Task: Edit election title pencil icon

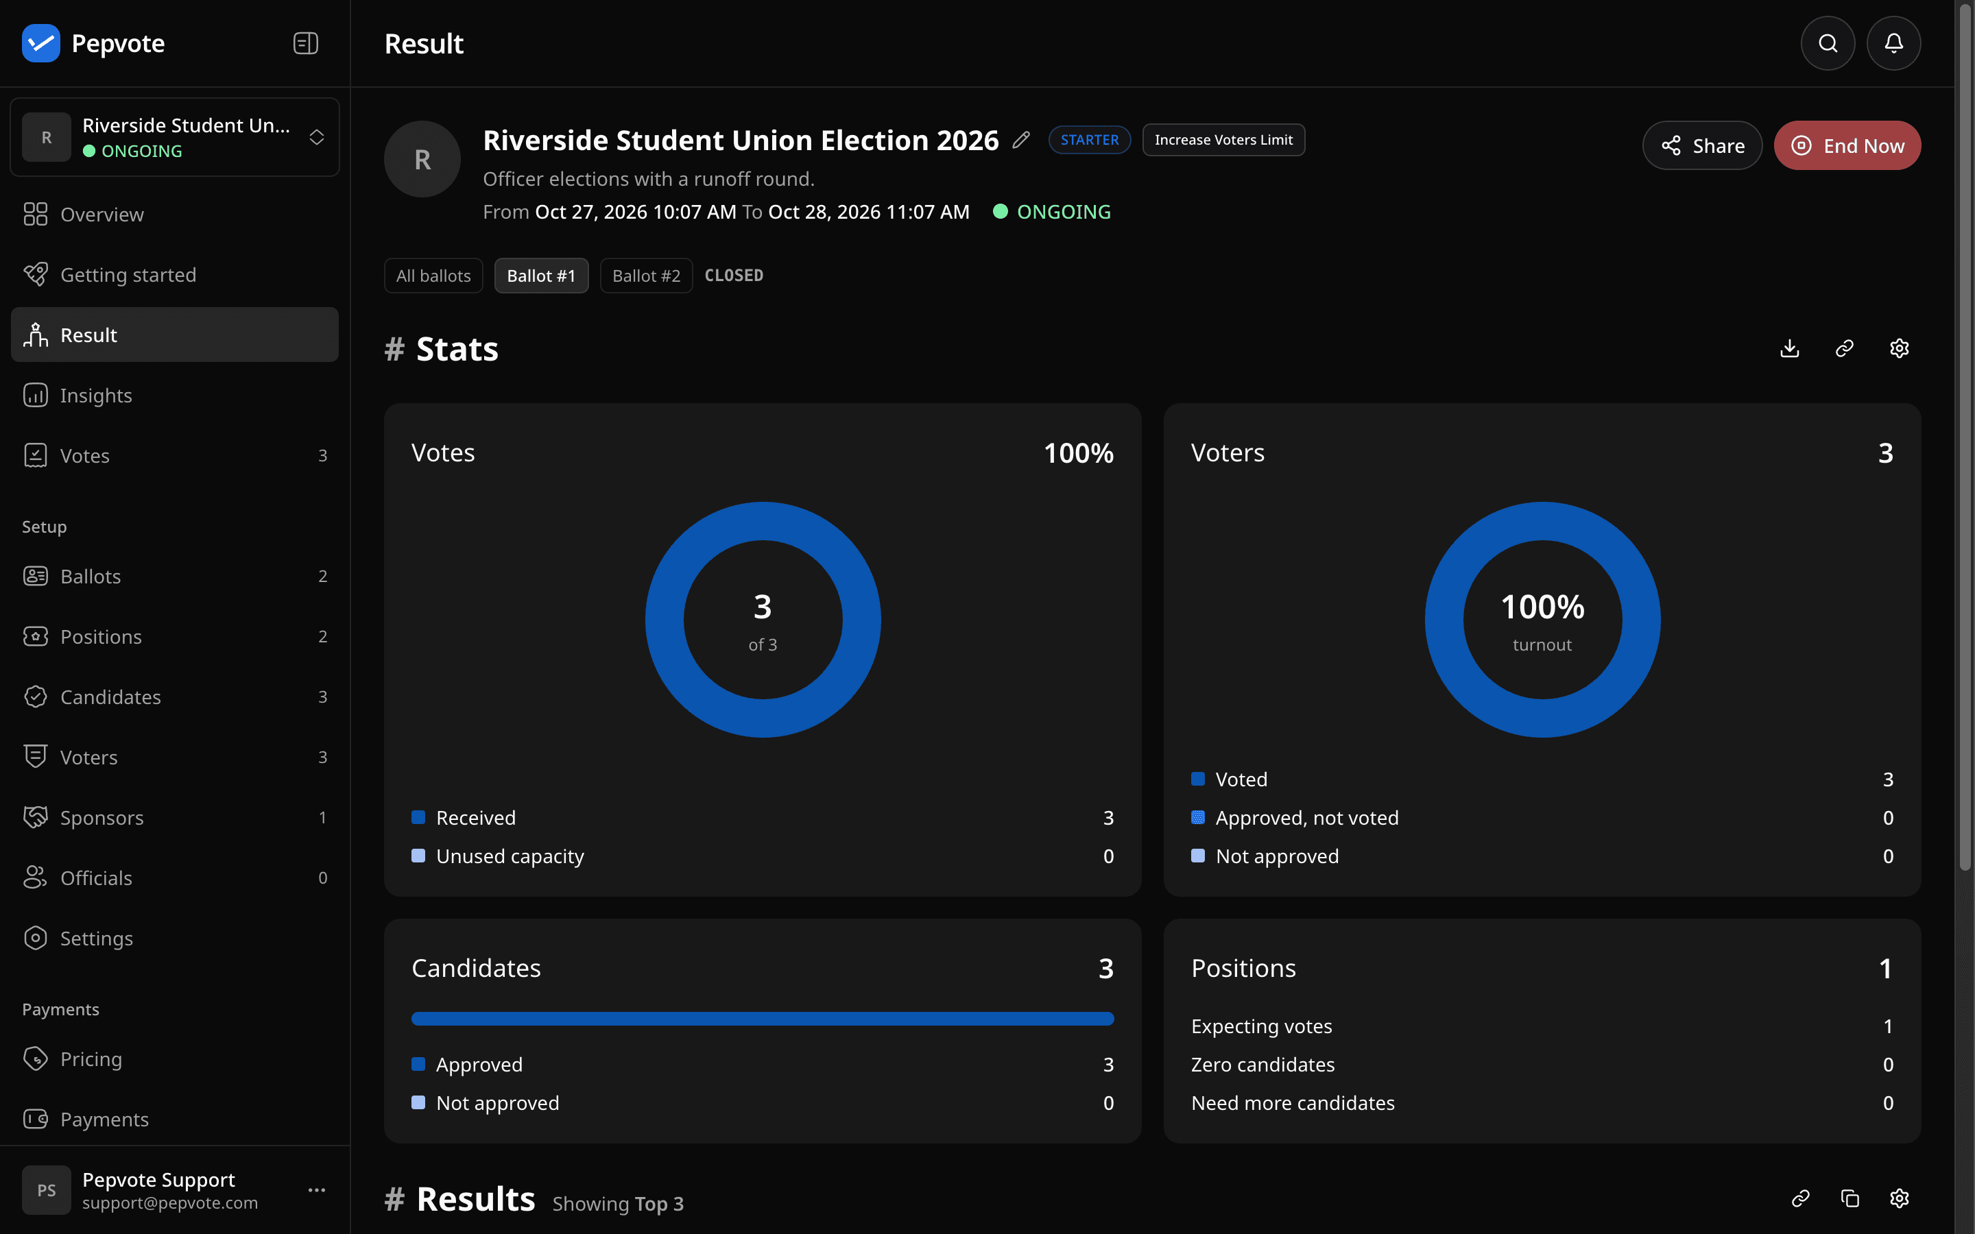Action: (1021, 141)
